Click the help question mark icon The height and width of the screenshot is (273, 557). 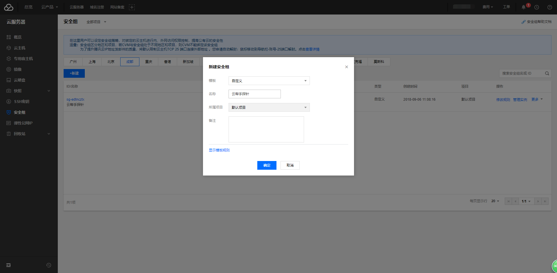tap(549, 7)
